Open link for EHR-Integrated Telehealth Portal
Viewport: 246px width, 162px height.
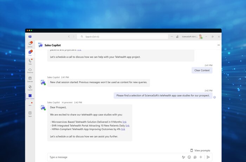(127, 125)
